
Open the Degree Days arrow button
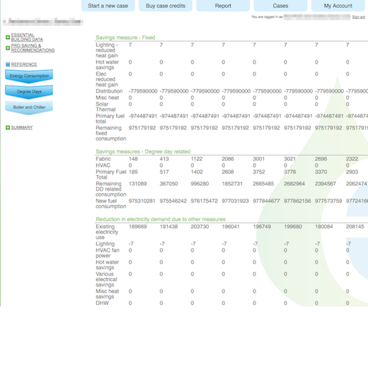point(29,92)
